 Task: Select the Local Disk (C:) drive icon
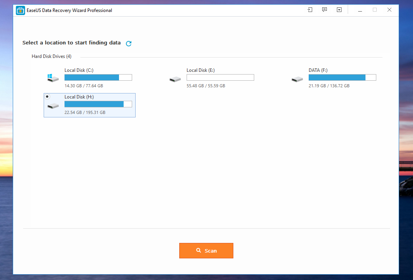point(53,78)
